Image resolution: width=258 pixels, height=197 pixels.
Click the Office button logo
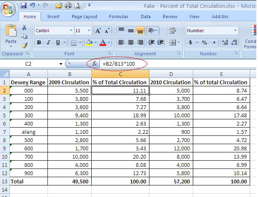8,8
